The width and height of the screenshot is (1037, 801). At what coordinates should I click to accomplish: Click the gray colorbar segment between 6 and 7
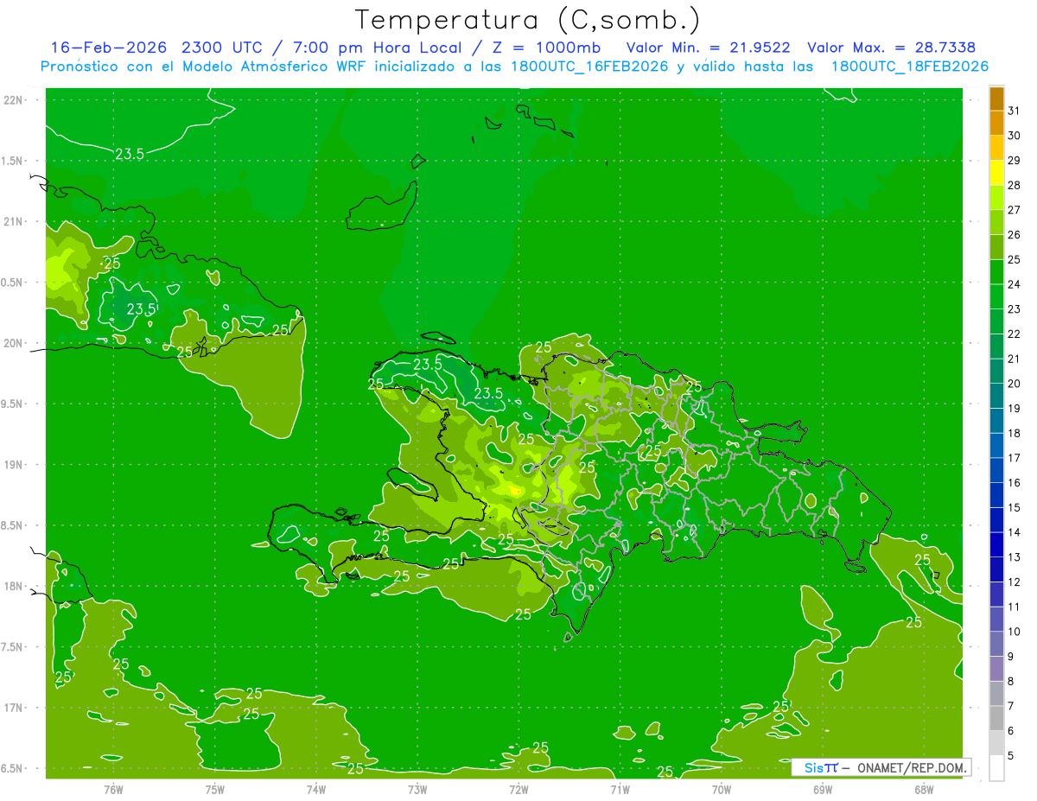click(x=996, y=718)
